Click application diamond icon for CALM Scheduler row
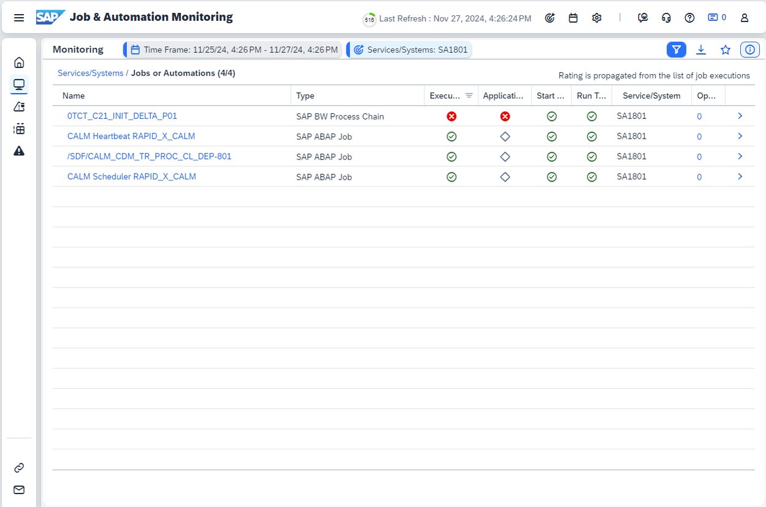The height and width of the screenshot is (507, 766). [x=505, y=177]
